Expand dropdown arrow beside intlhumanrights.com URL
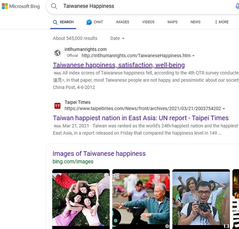This screenshot has width=239, height=229. (x=194, y=56)
